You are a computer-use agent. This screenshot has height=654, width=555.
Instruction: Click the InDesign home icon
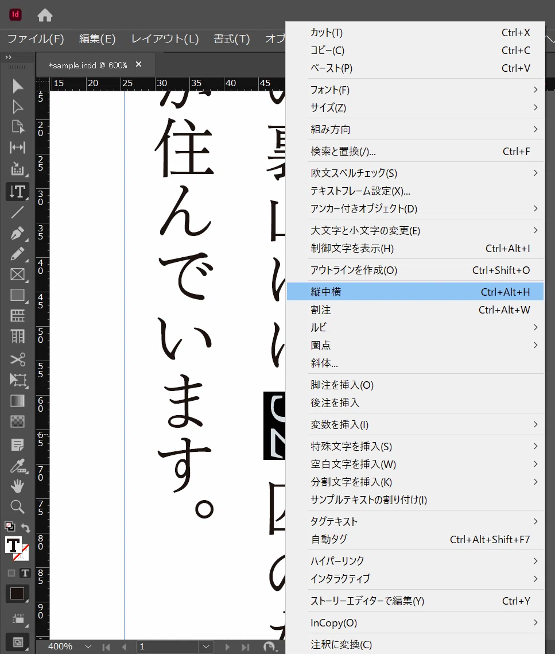click(45, 16)
